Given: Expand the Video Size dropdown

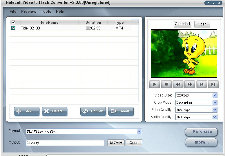Looking at the screenshot, I should [215, 95].
